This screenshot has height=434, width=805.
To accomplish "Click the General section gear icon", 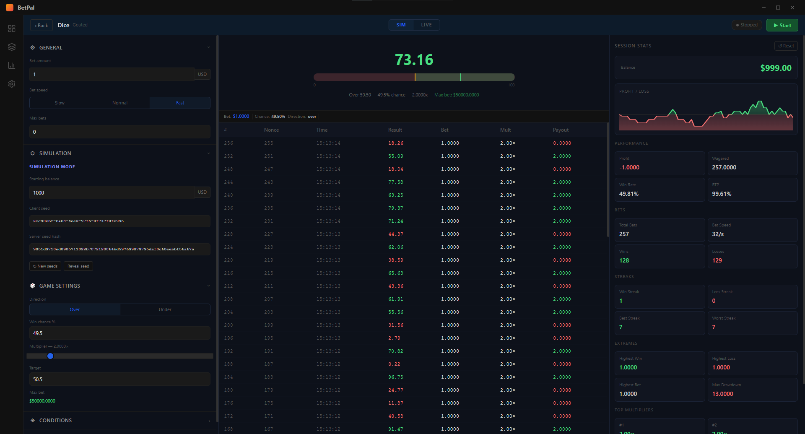I will (33, 48).
